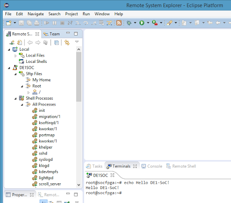231x203 pixels.
Task: Open the New wizard dropdown arrow
Action: pos(15,23)
